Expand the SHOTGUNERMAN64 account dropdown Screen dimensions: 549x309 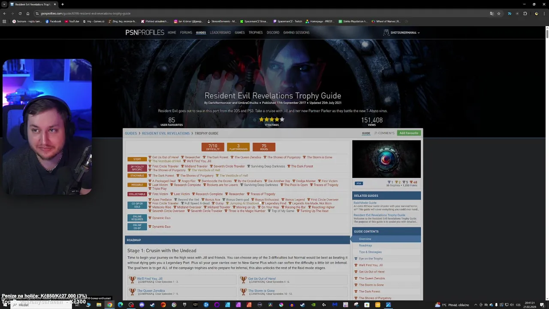click(x=401, y=33)
